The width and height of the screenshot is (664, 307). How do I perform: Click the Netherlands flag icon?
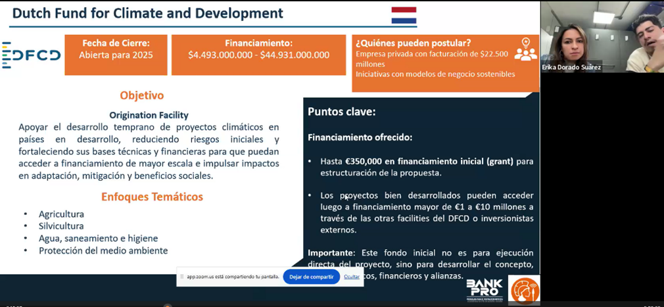[x=404, y=15]
